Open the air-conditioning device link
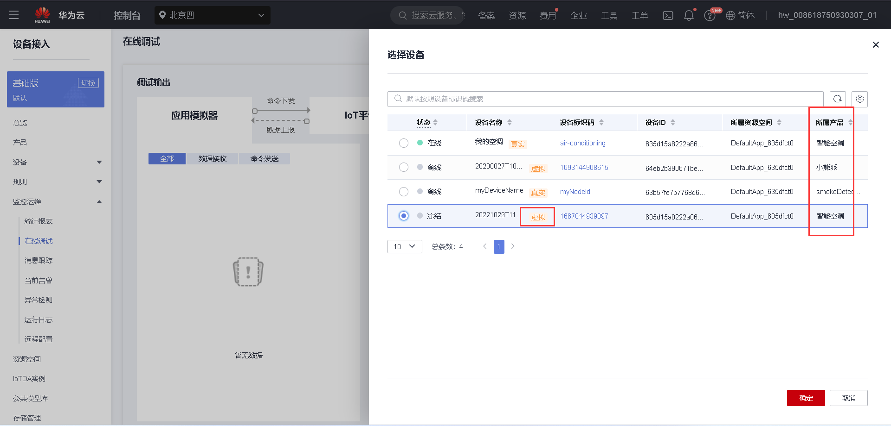 point(582,143)
